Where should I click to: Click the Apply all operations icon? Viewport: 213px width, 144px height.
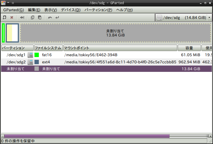pyautogui.click(x=57, y=18)
